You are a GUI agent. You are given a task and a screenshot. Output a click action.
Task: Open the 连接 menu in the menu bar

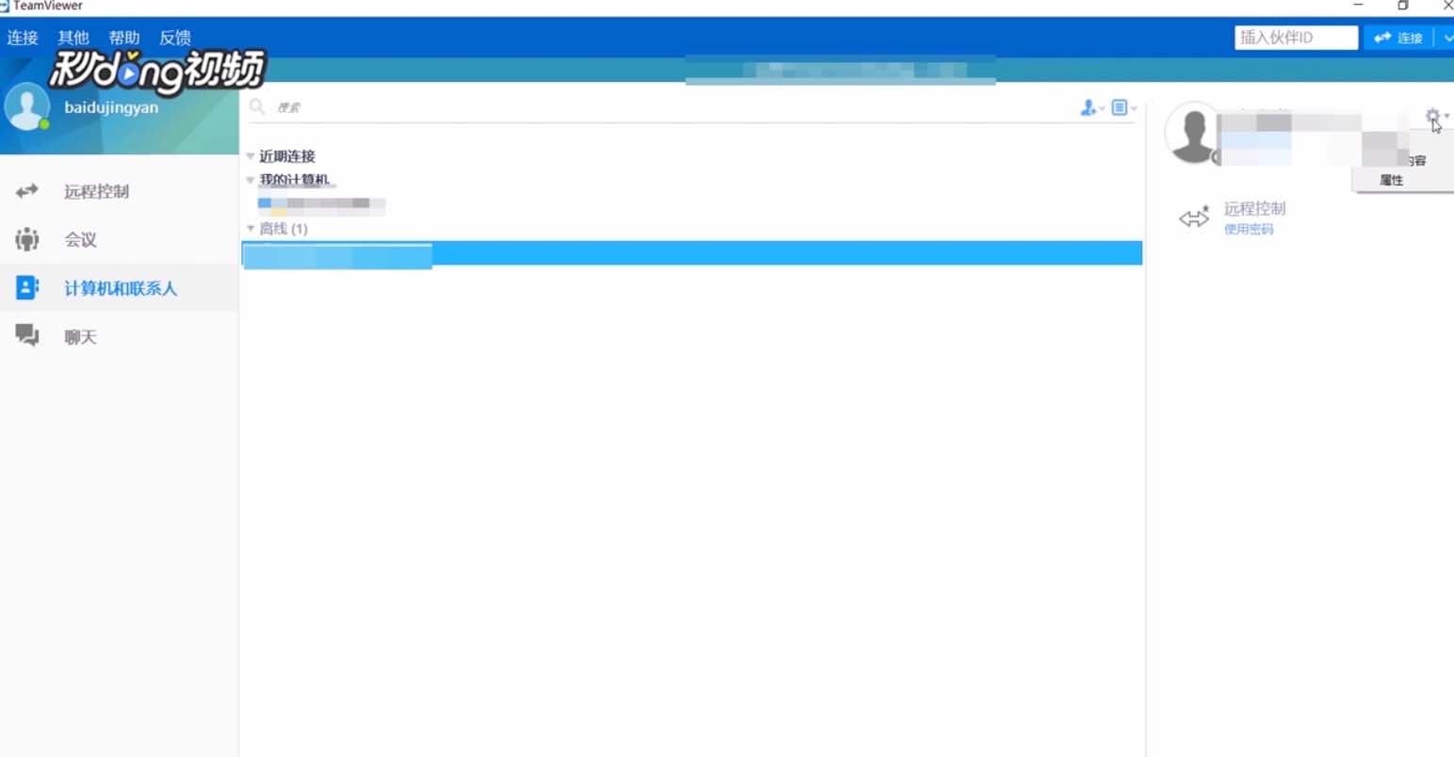pyautogui.click(x=23, y=38)
